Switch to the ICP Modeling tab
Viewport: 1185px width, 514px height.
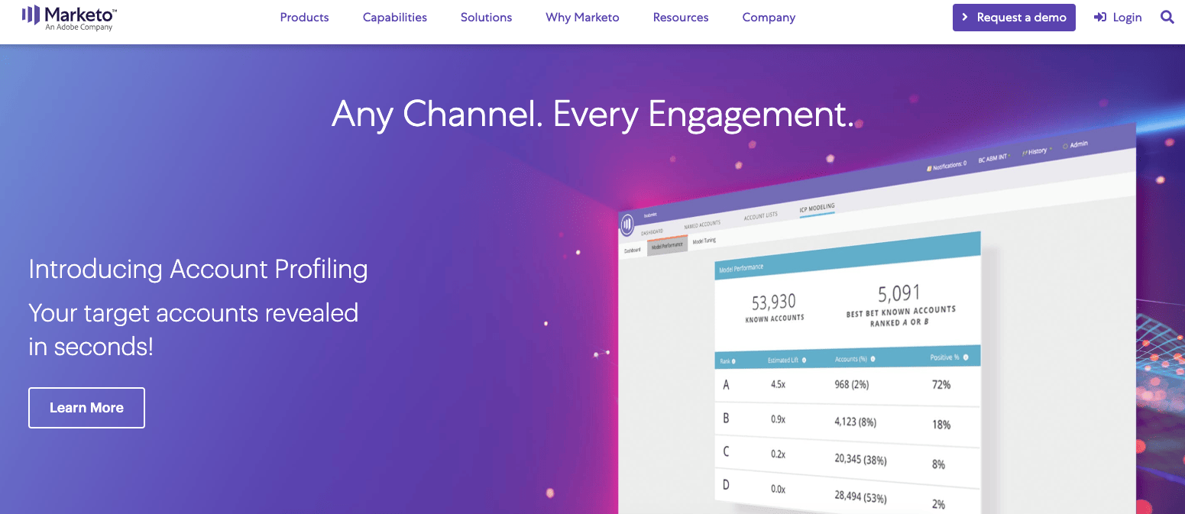pos(817,208)
